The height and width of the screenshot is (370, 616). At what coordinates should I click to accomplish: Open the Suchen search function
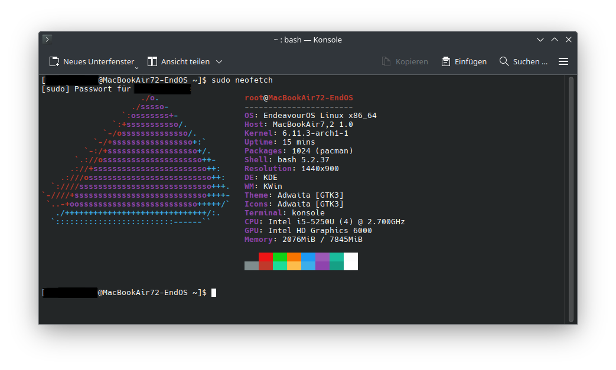click(523, 61)
